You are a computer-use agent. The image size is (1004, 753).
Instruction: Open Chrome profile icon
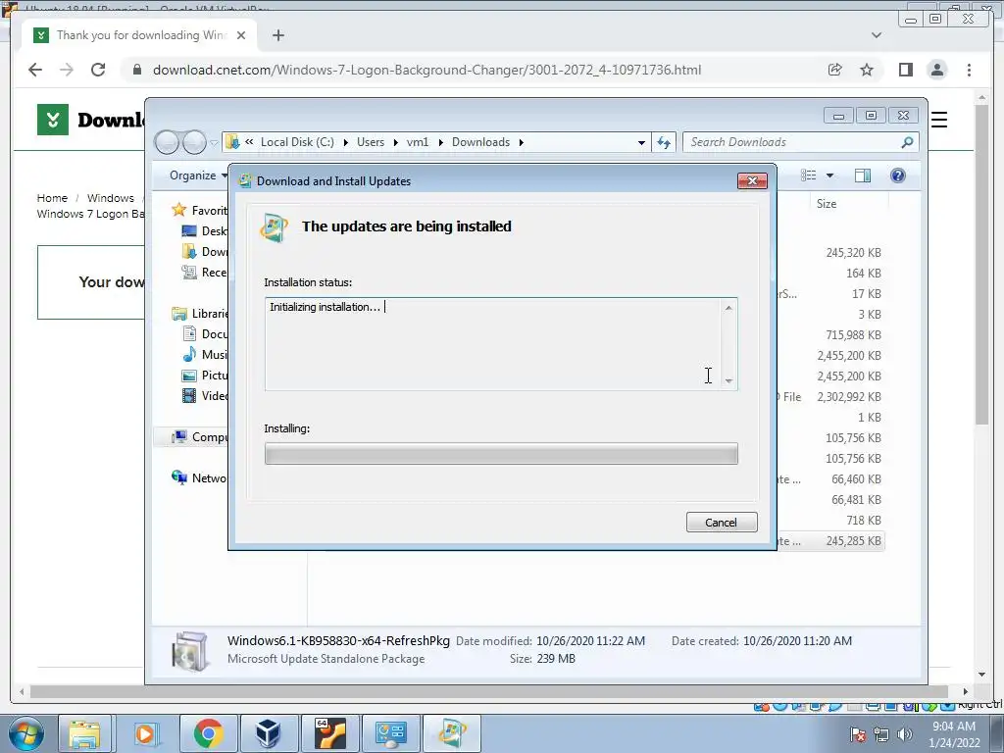click(936, 70)
